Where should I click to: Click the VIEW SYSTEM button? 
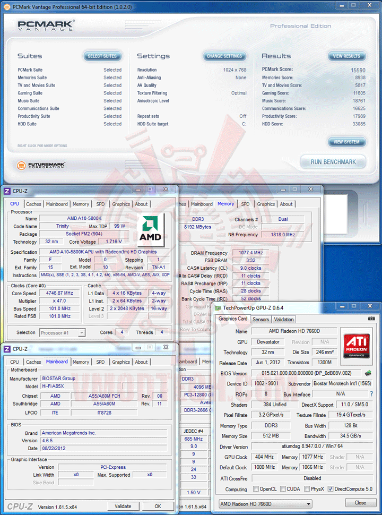tap(346, 142)
